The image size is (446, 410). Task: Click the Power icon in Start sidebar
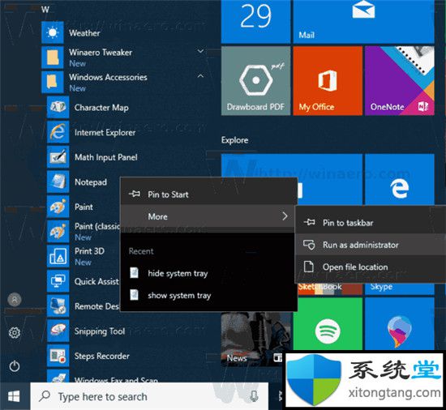[15, 366]
